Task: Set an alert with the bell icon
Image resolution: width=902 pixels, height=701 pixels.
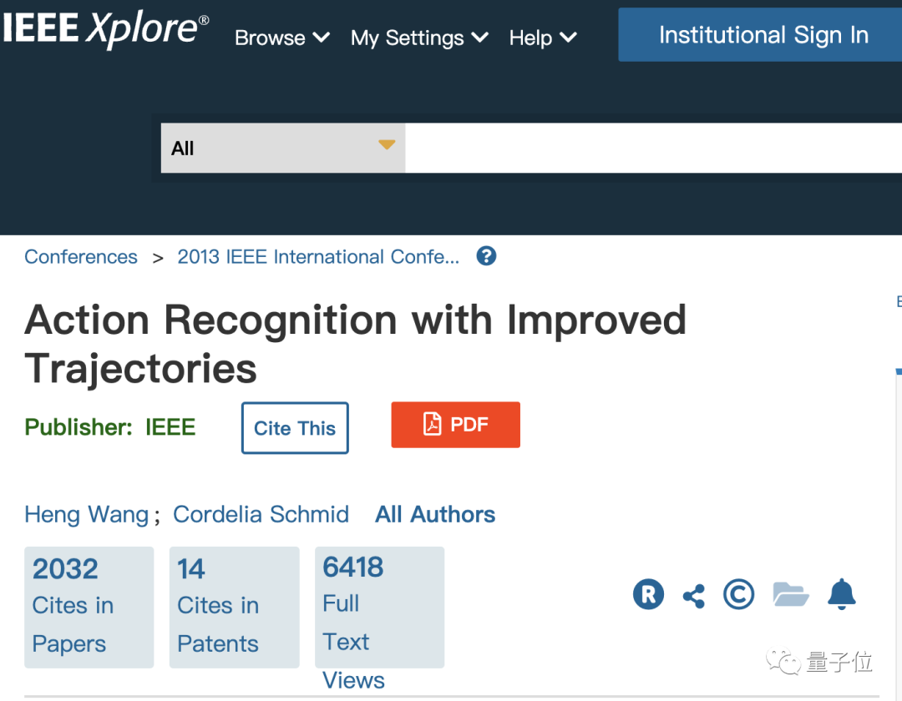Action: [841, 594]
